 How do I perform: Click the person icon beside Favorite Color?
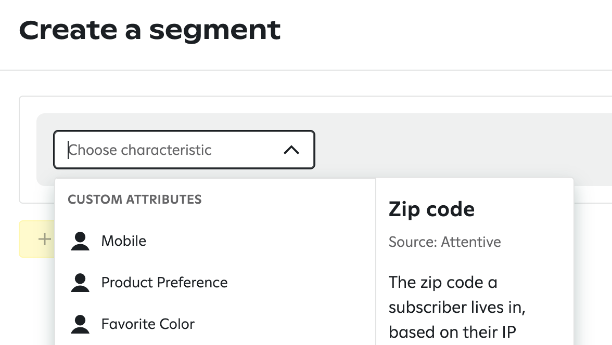[x=80, y=324]
